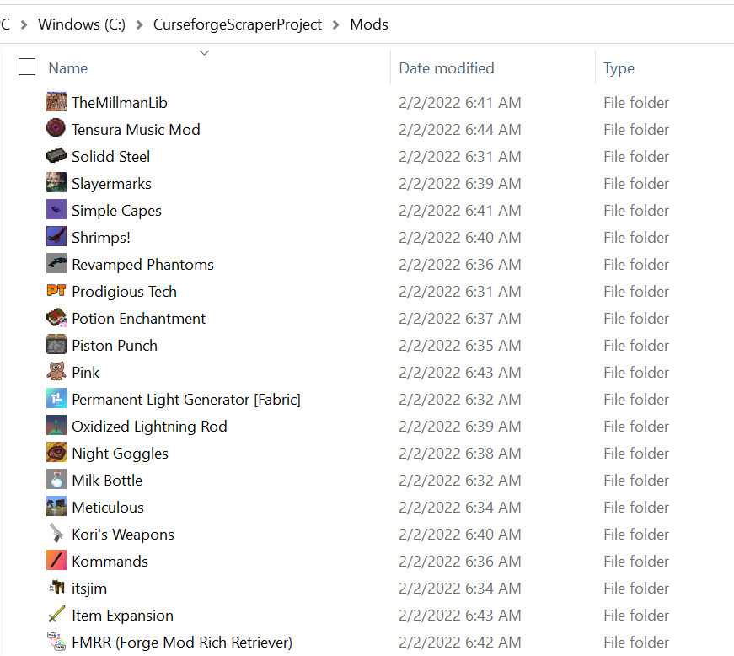Screen dimensions: 734x656
Task: Click the Pink owl icon
Action: 56,372
